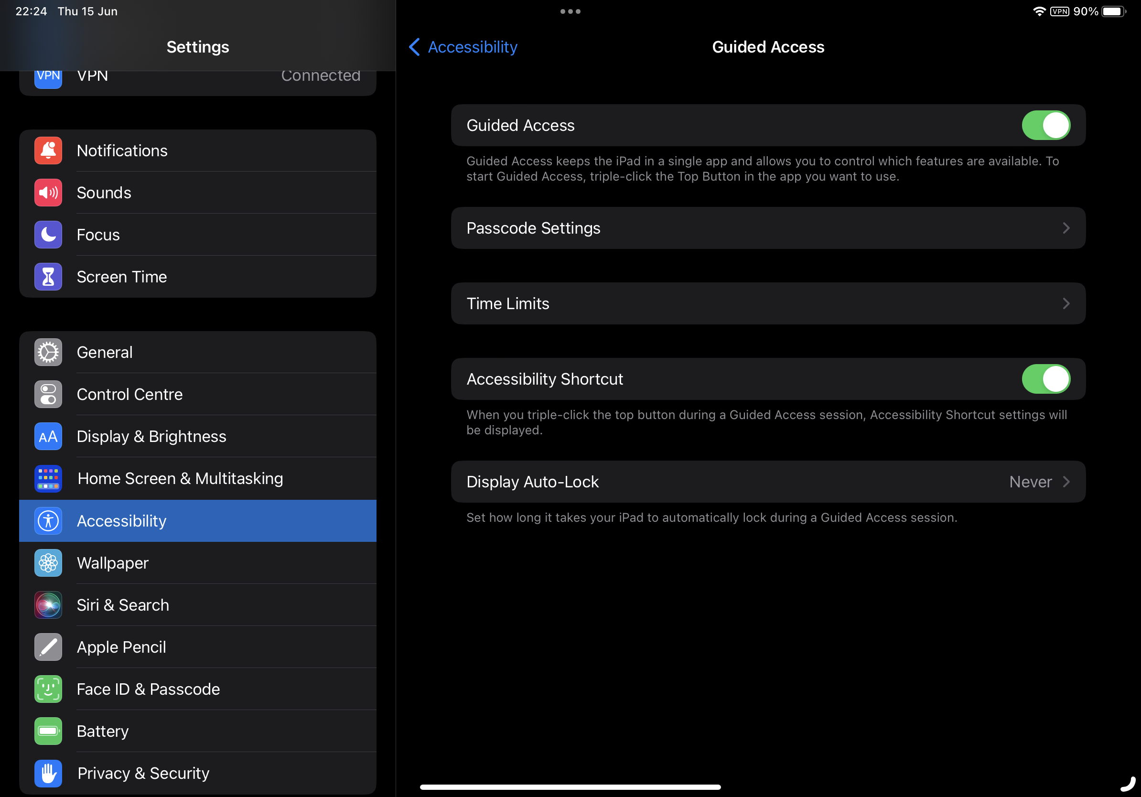Select the Siri & Search row
This screenshot has width=1141, height=797.
[198, 605]
